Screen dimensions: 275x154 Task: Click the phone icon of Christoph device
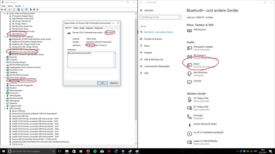(x=189, y=117)
